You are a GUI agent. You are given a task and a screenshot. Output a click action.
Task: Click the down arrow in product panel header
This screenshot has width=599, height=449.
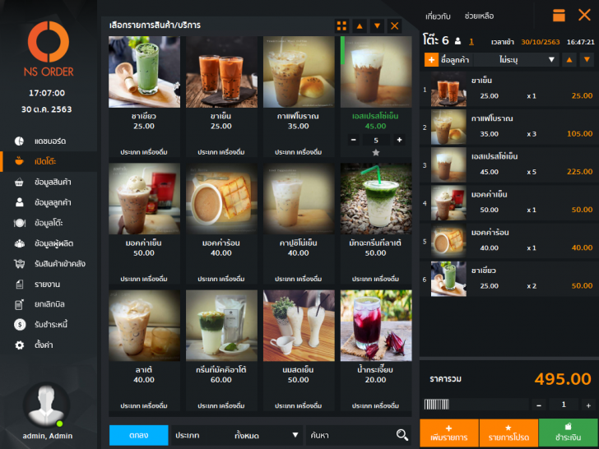pyautogui.click(x=377, y=26)
